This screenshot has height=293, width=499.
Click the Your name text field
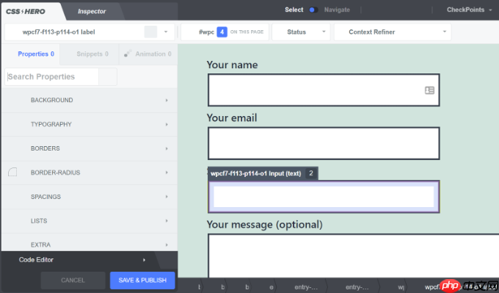(324, 90)
